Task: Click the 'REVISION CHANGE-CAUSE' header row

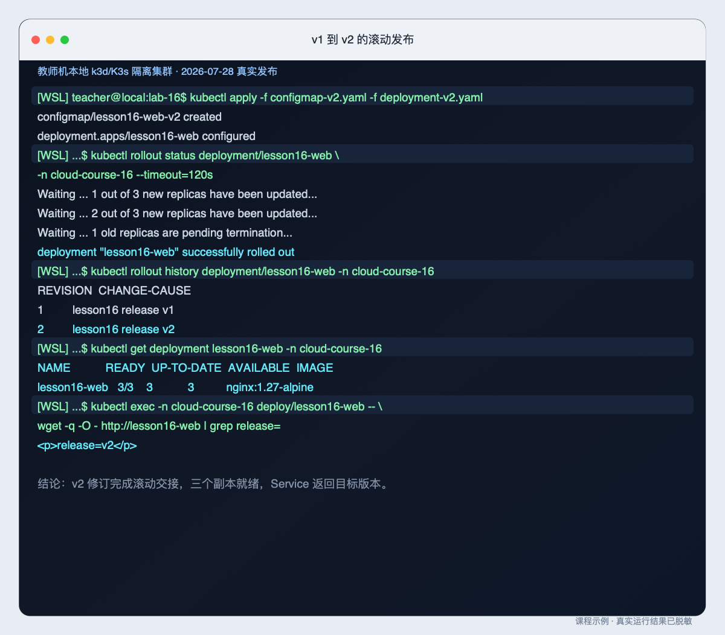Action: click(x=114, y=290)
